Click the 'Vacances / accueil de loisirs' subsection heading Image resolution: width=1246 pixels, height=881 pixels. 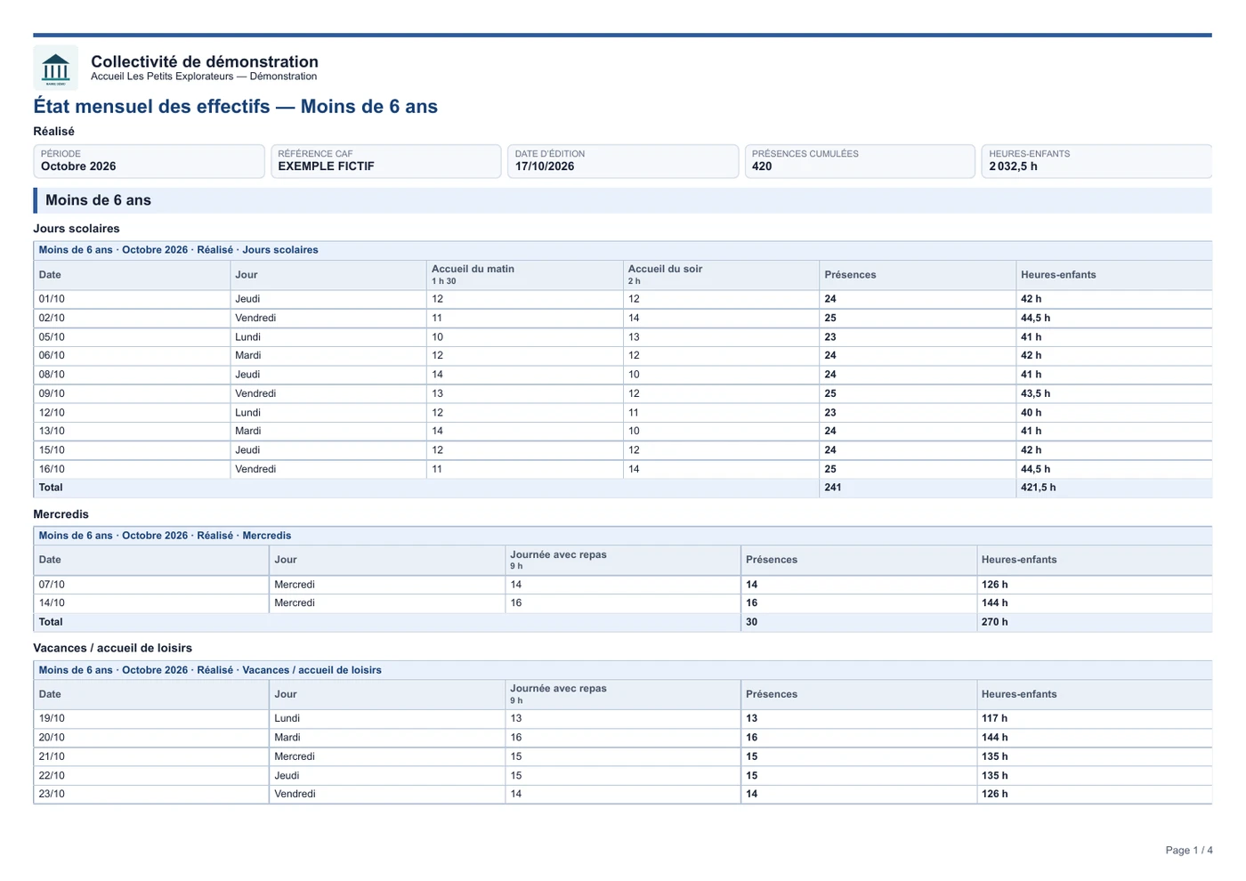[x=113, y=649]
